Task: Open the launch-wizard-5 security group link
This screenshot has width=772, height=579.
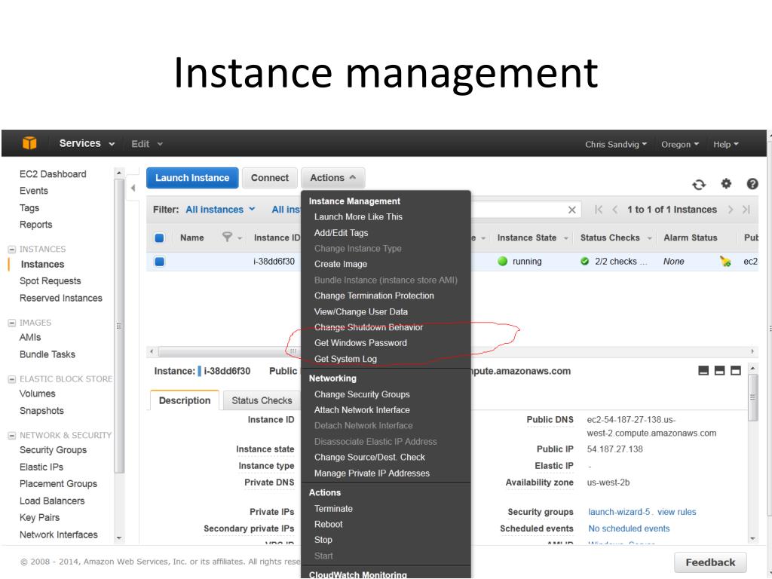Action: (x=619, y=512)
